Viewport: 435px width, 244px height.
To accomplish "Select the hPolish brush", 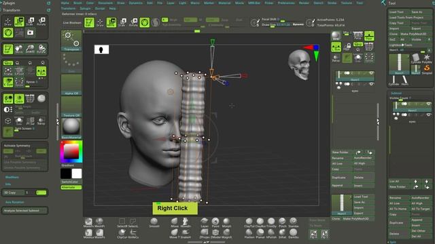I will click(x=271, y=234).
